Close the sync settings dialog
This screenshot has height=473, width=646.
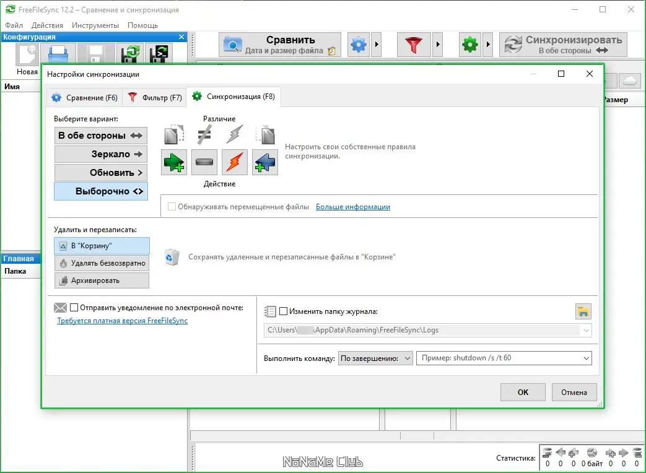pos(590,74)
